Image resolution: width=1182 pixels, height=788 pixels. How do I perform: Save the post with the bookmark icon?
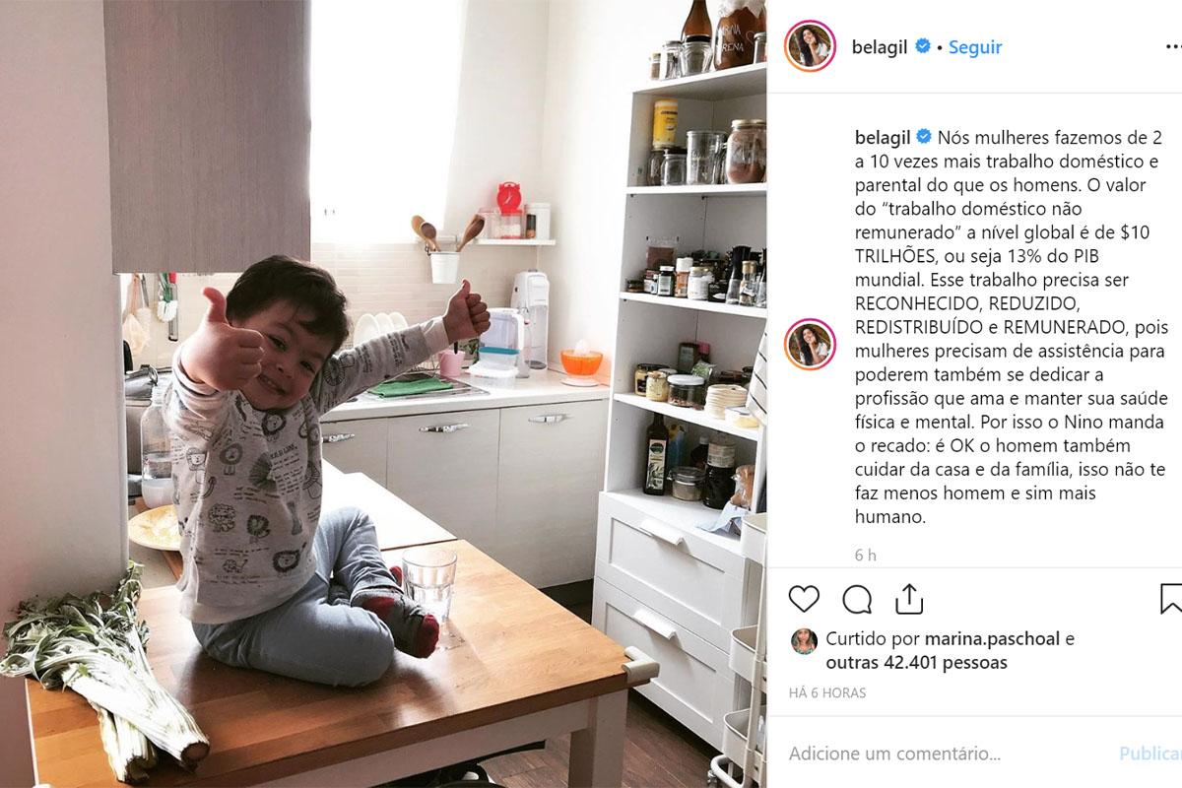[x=1170, y=599]
